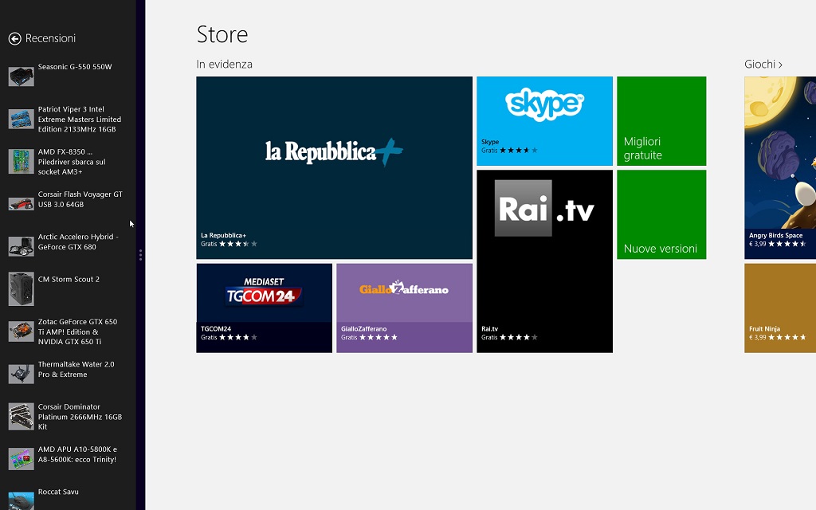The image size is (816, 510).
Task: Open the Roccat Savu thumbnail
Action: (x=22, y=500)
